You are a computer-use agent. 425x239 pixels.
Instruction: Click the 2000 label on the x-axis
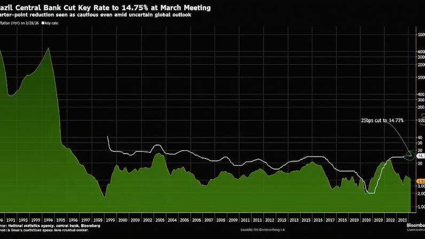tap(122, 219)
